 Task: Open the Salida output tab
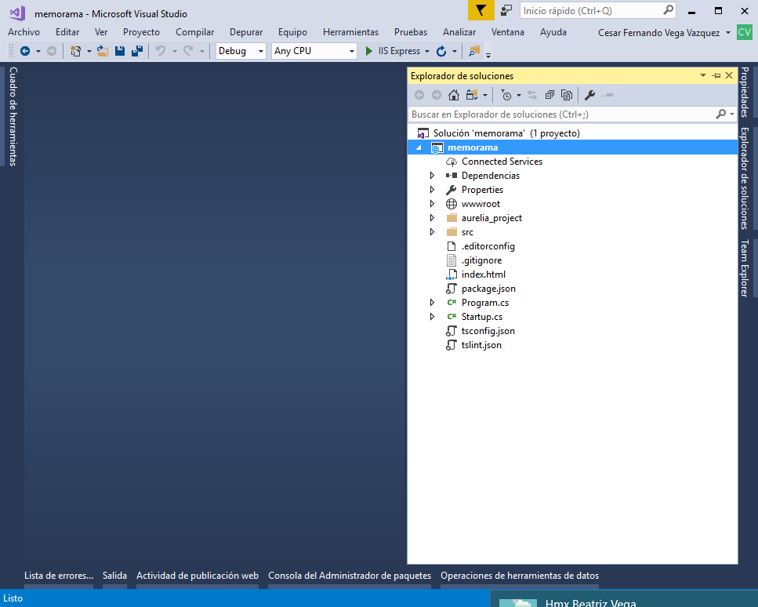tap(114, 576)
